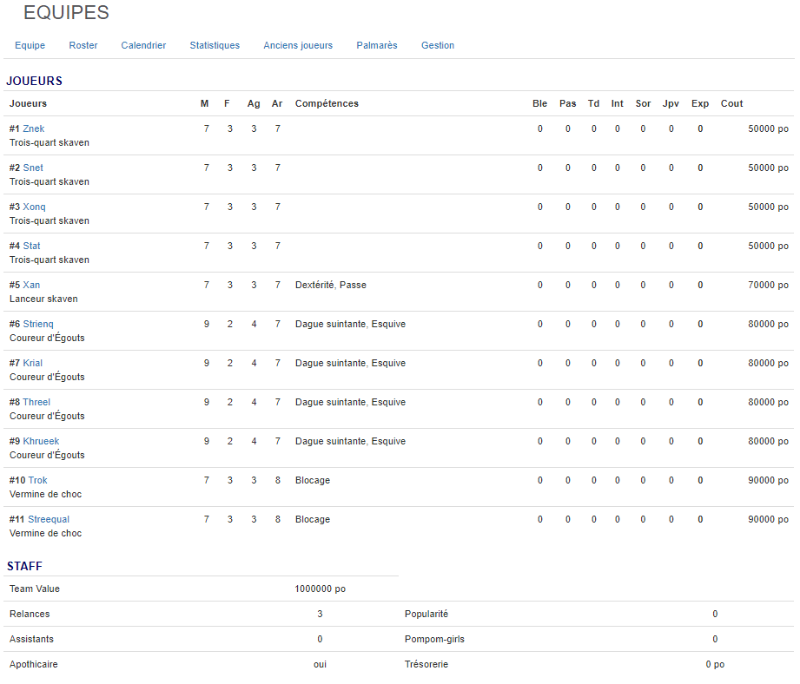Open lanceur Xan's profile
Screen dimensions: 800x684
31,285
